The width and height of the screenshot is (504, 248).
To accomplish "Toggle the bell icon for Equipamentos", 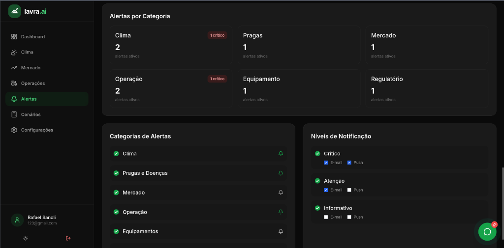I will (281, 231).
